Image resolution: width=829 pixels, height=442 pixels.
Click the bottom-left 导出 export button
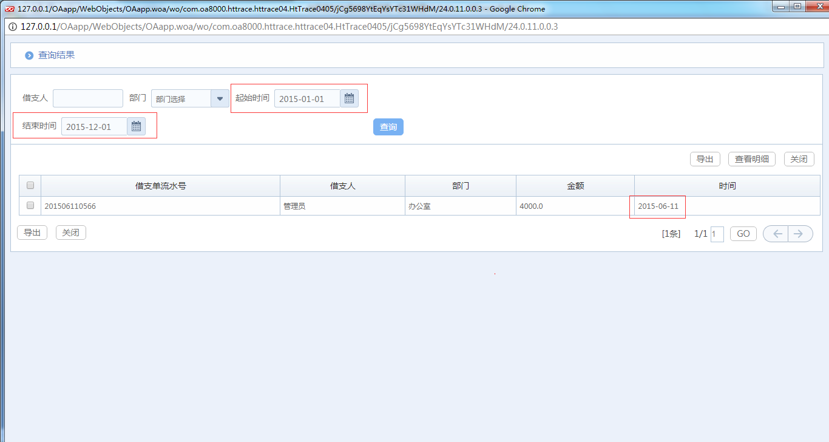tap(32, 233)
